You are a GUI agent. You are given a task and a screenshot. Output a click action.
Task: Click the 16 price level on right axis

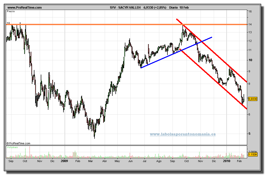(x=250, y=11)
